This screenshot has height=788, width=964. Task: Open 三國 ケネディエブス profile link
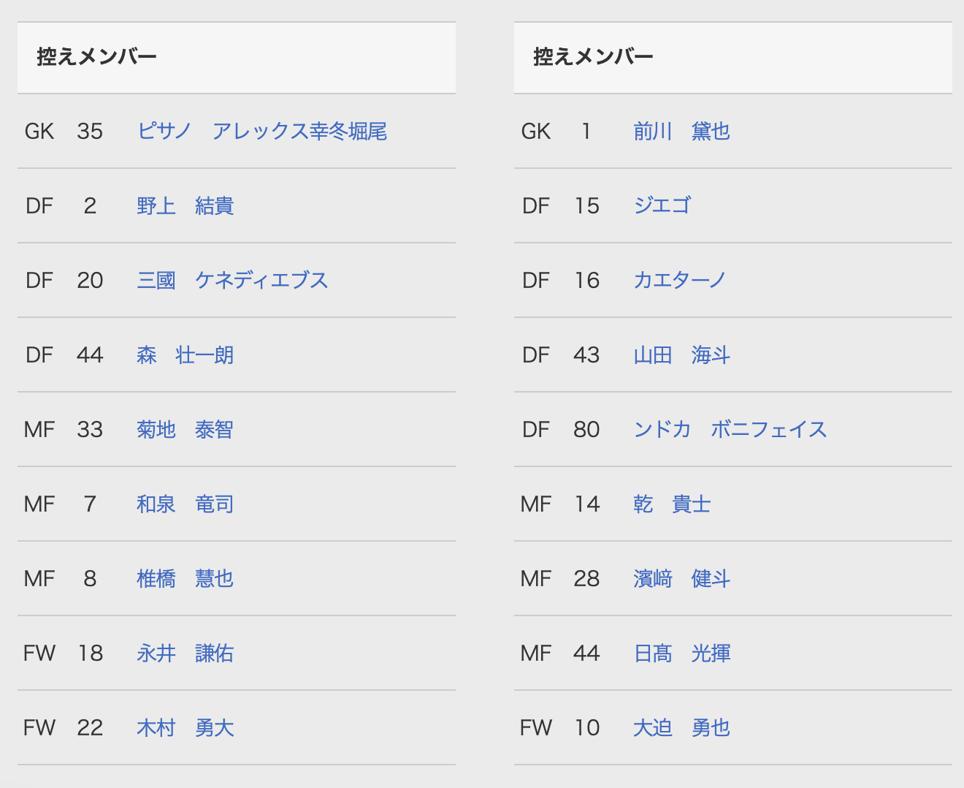(232, 281)
